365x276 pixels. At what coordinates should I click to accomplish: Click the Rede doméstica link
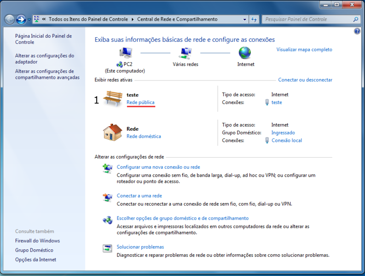(x=144, y=136)
